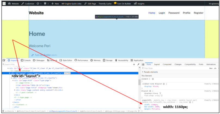The height and width of the screenshot is (114, 220).
Task: Open the Register navigation link
Action: [x=198, y=13]
